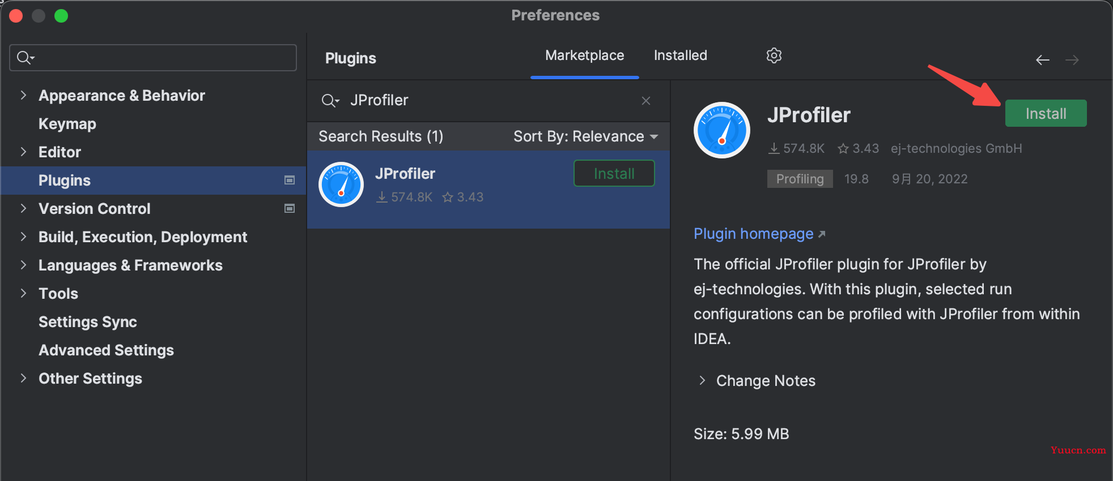Open plugin search history magnifier icon
This screenshot has width=1113, height=481.
click(x=330, y=101)
